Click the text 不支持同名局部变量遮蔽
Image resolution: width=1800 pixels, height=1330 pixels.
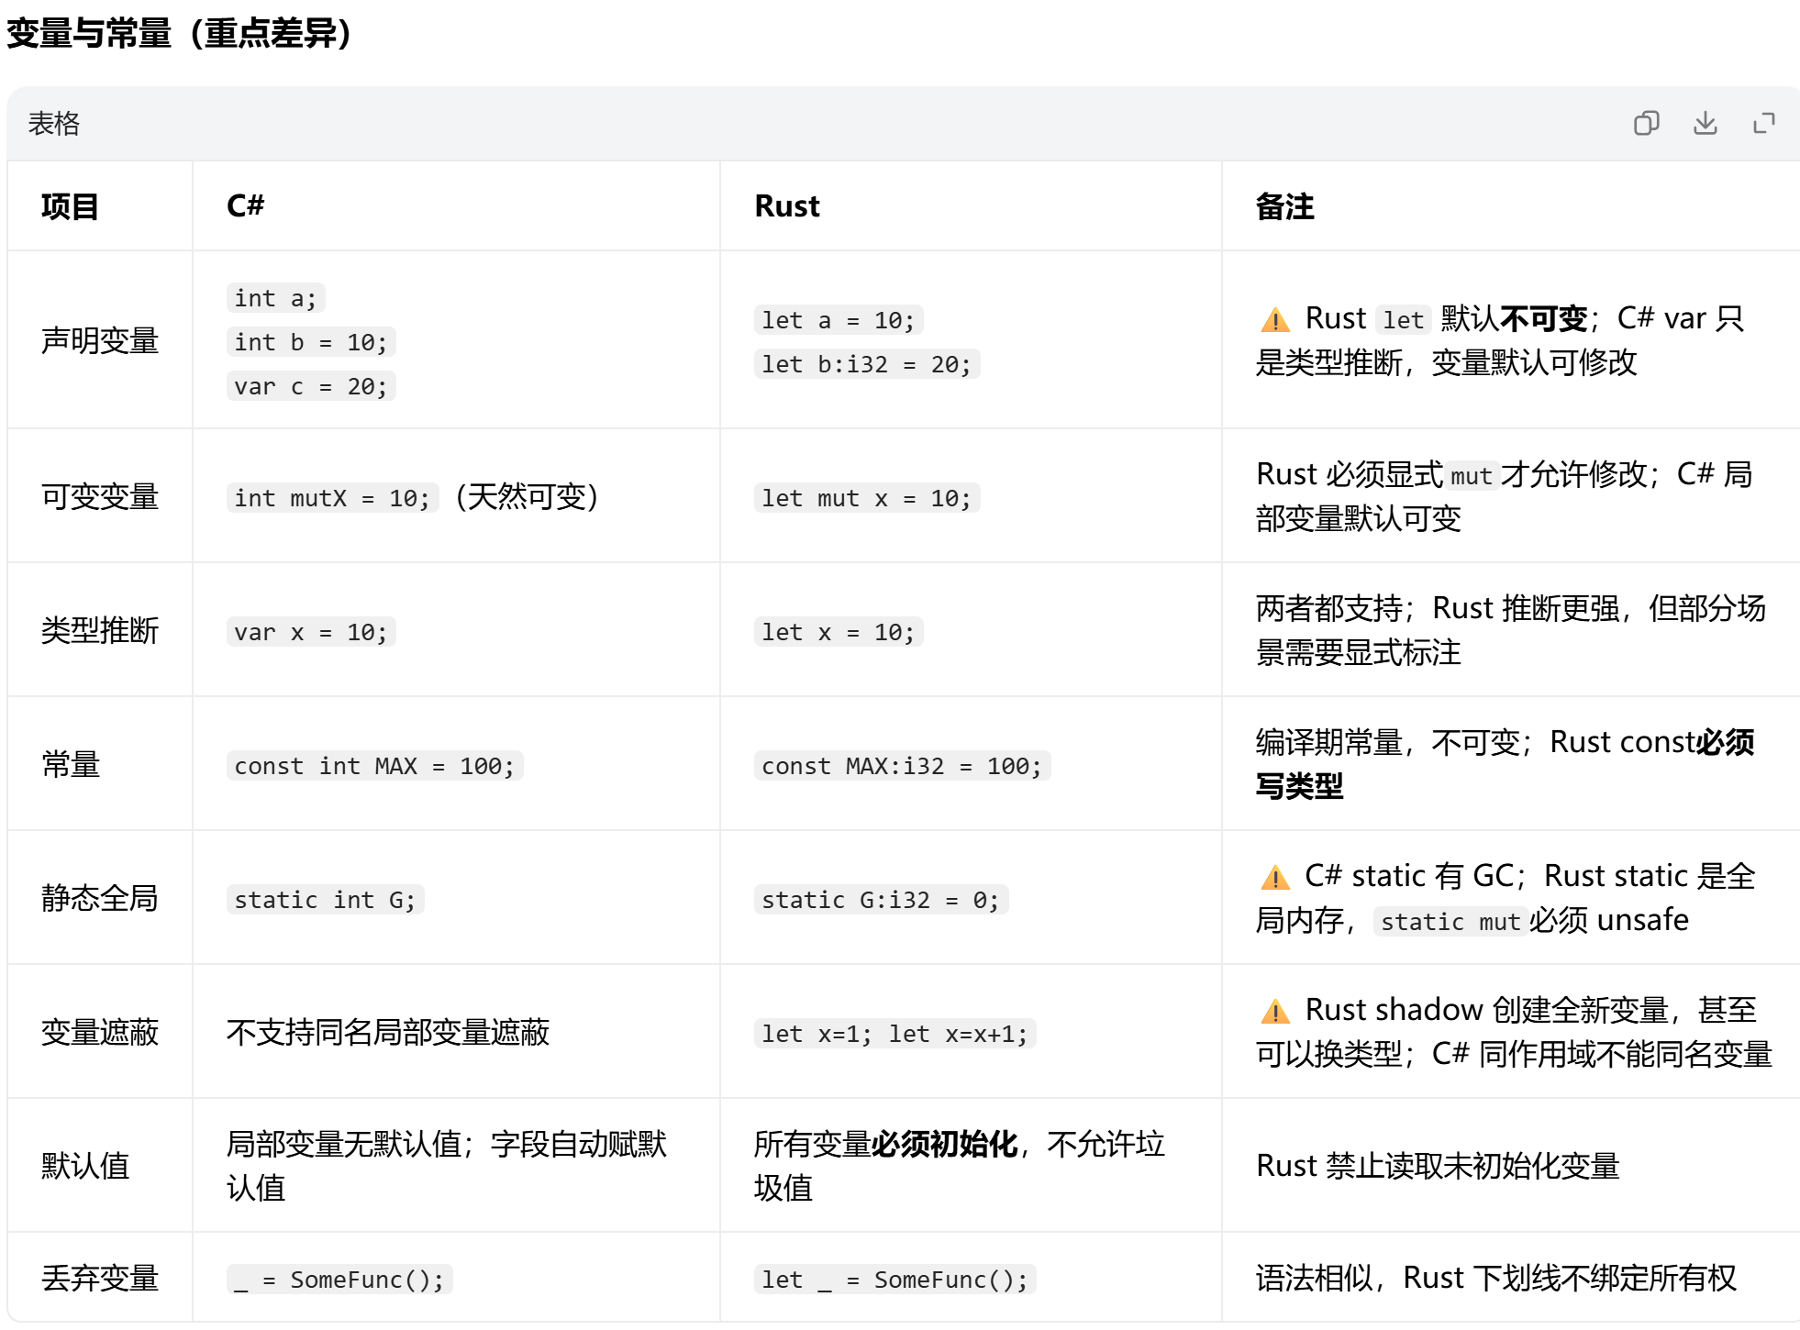coord(388,1032)
